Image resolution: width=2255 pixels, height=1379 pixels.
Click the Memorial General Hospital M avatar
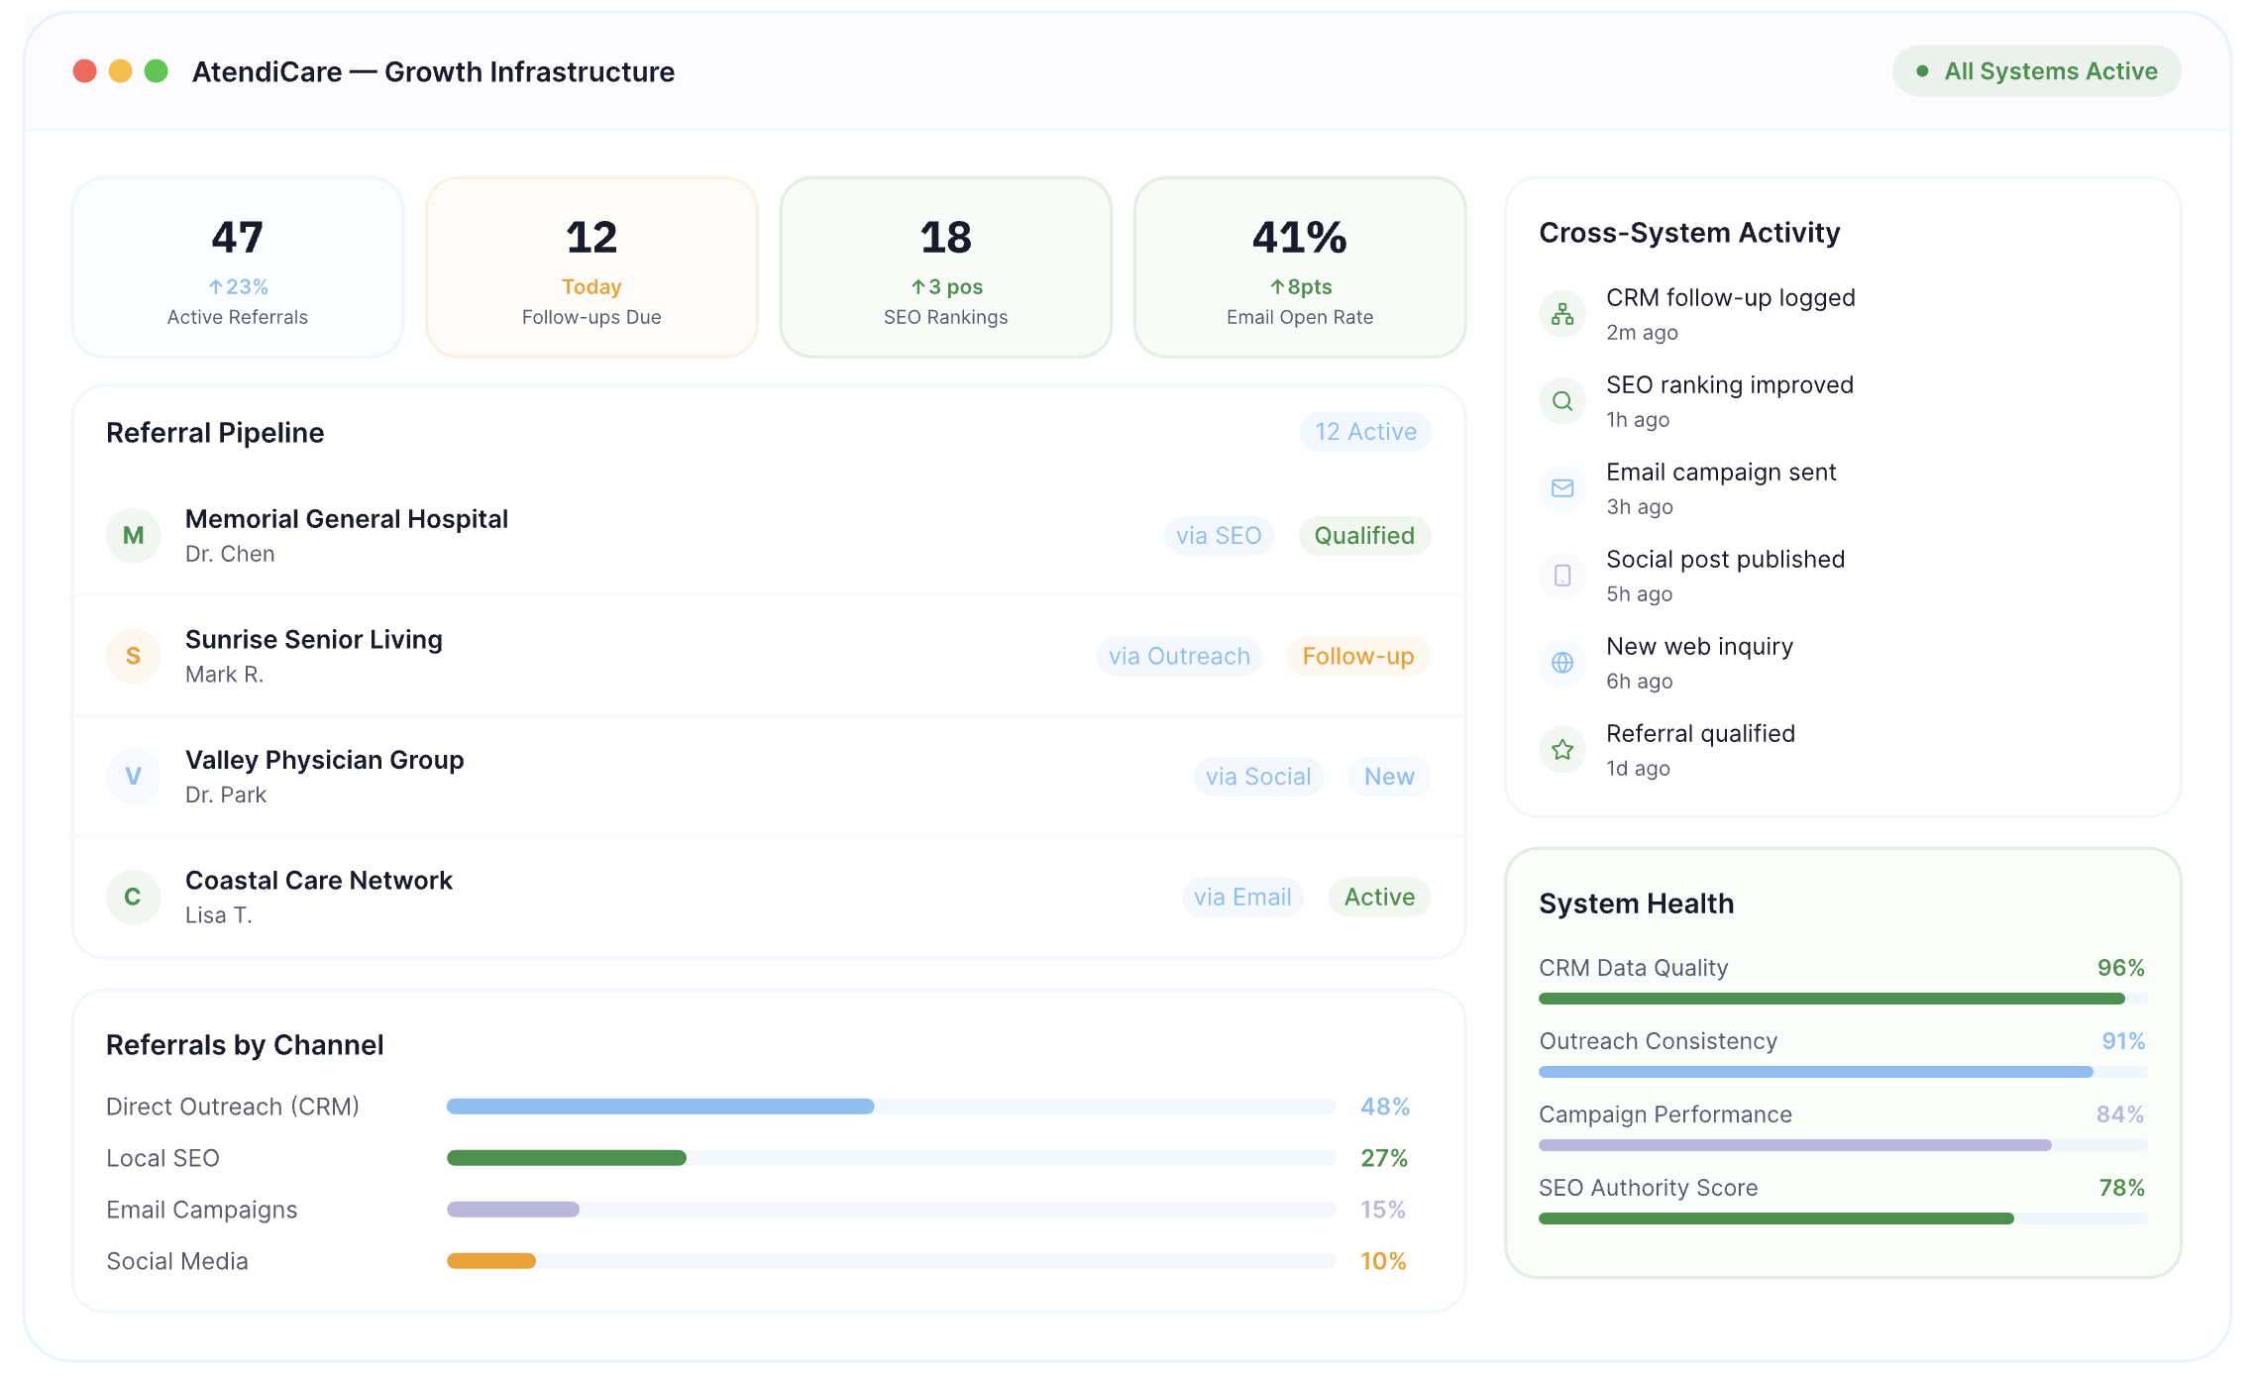point(134,536)
